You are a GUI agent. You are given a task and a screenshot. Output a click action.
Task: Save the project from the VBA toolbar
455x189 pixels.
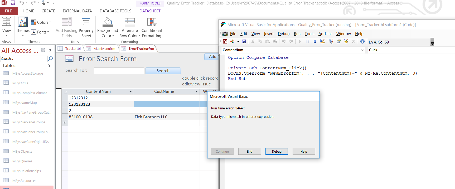(x=244, y=41)
